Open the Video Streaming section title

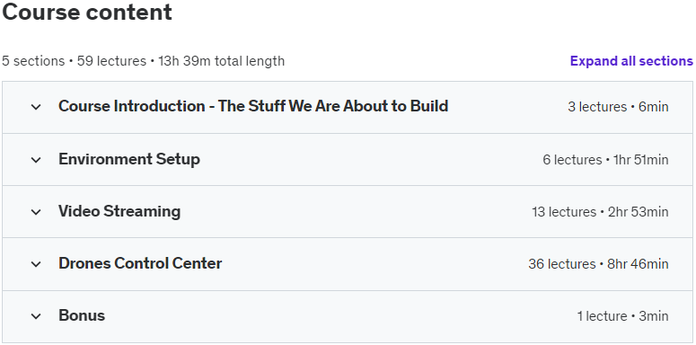click(x=119, y=211)
